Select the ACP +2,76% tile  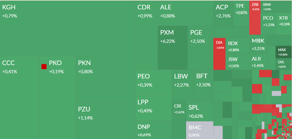coord(223,14)
